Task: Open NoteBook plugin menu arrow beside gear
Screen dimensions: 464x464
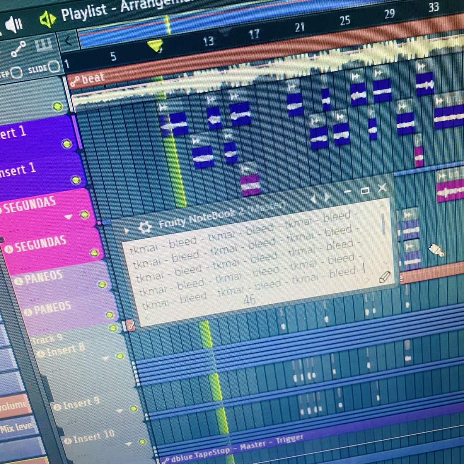Action: click(126, 230)
